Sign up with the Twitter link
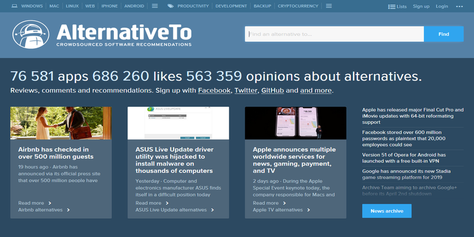This screenshot has height=237, width=474. 246,91
